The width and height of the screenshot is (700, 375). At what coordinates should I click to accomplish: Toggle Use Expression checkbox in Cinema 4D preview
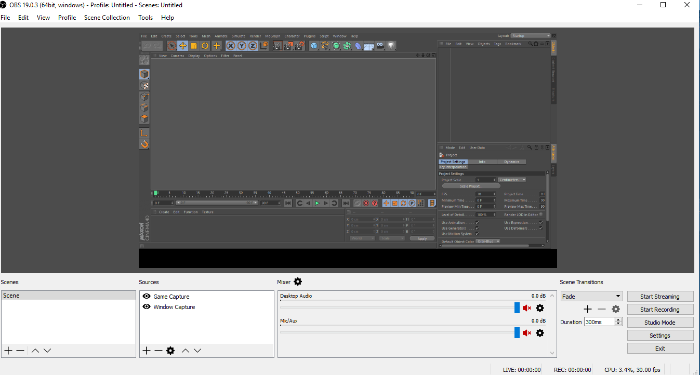click(x=541, y=223)
